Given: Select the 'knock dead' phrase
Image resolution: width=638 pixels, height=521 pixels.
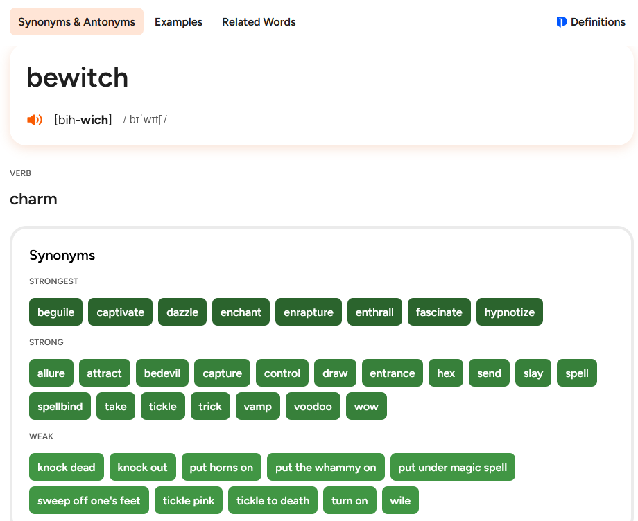Looking at the screenshot, I should click(x=67, y=468).
